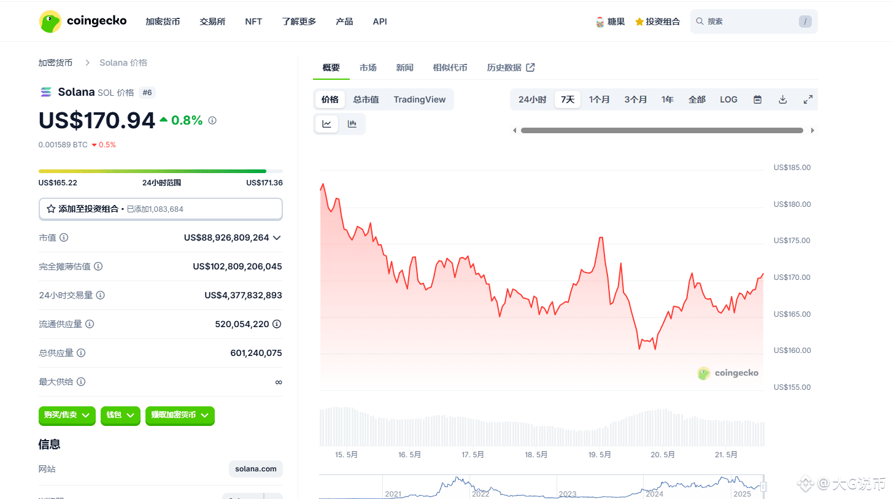Click info icon after 520,054,220 value

(277, 324)
